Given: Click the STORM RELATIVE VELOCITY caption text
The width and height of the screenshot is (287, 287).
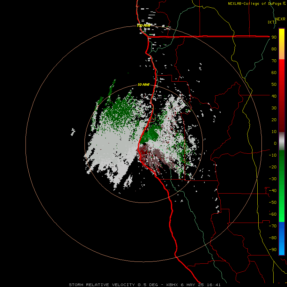Looking at the screenshot, I should click(x=102, y=285).
